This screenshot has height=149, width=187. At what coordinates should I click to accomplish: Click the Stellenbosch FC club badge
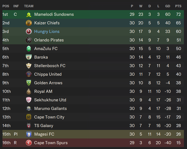(29, 66)
